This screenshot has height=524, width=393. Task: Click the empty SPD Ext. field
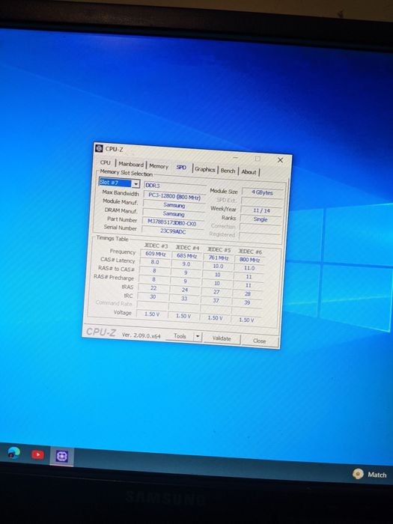tap(262, 201)
